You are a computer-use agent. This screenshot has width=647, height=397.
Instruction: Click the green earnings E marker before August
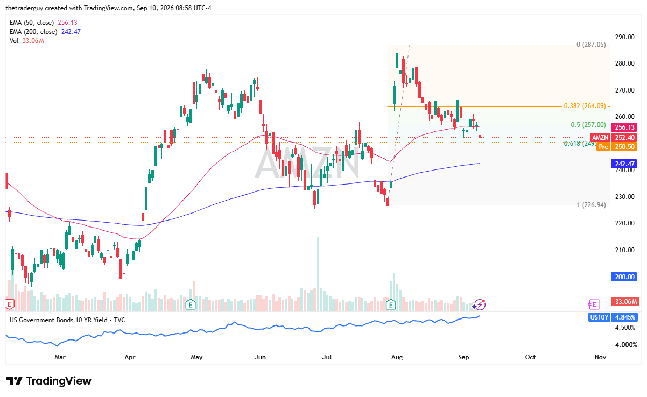click(x=391, y=305)
